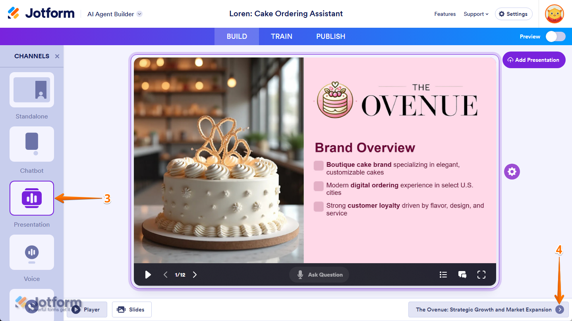This screenshot has width=572, height=321.
Task: Open the Features link
Action: (445, 14)
